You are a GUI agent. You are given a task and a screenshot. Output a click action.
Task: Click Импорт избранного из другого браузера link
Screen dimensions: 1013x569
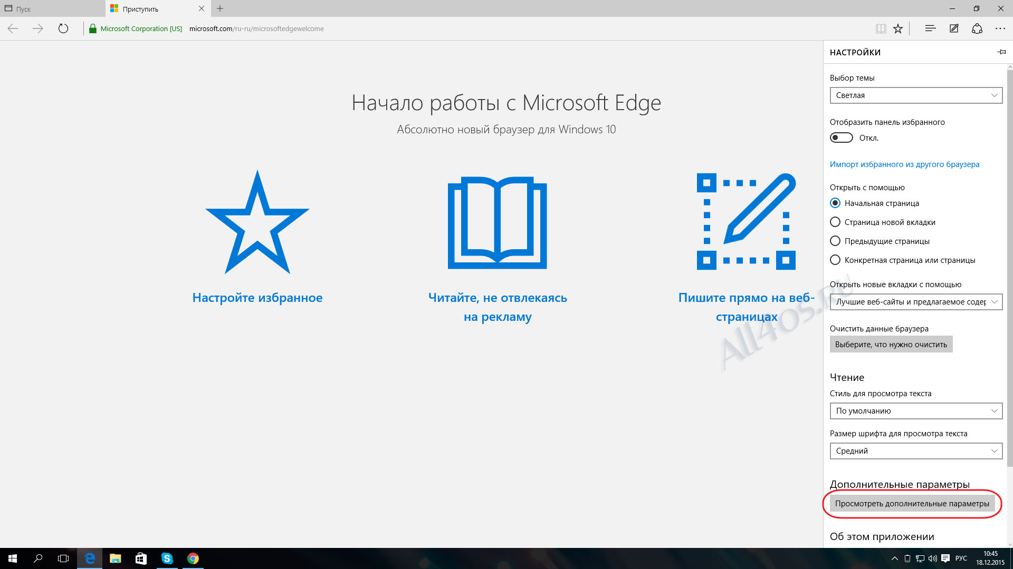904,164
